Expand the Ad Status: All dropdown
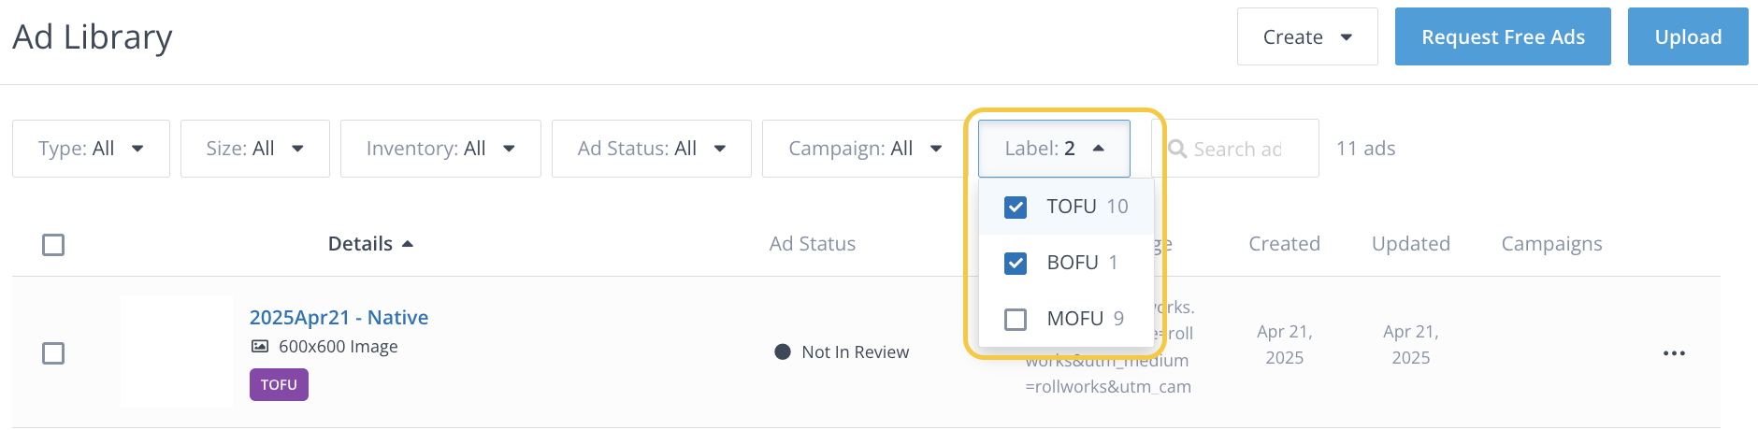The height and width of the screenshot is (430, 1758). click(x=651, y=149)
